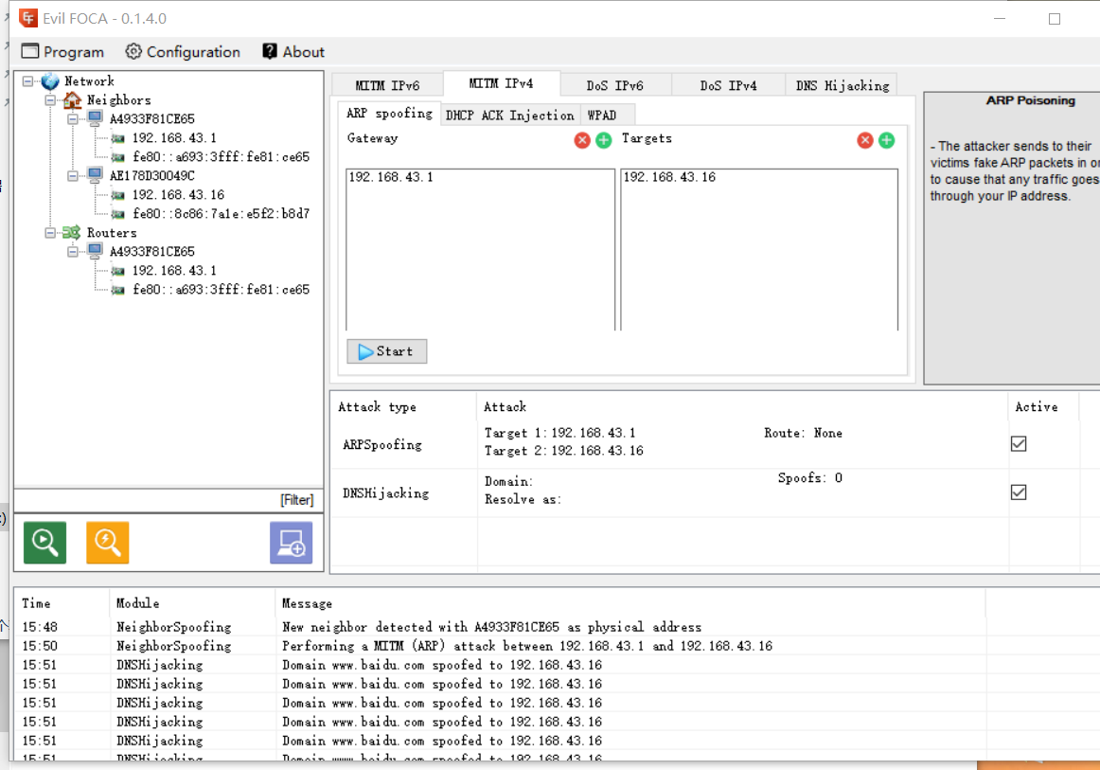This screenshot has width=1100, height=770.
Task: Start the ARP spoofing attack
Action: tap(386, 351)
